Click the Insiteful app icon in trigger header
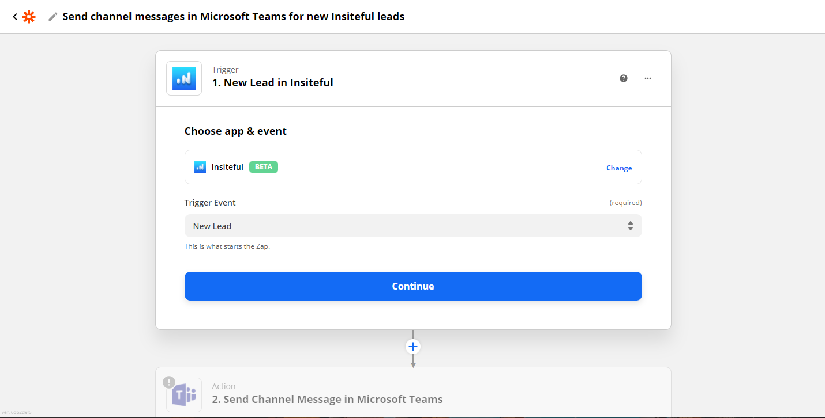The image size is (825, 418). pos(184,78)
